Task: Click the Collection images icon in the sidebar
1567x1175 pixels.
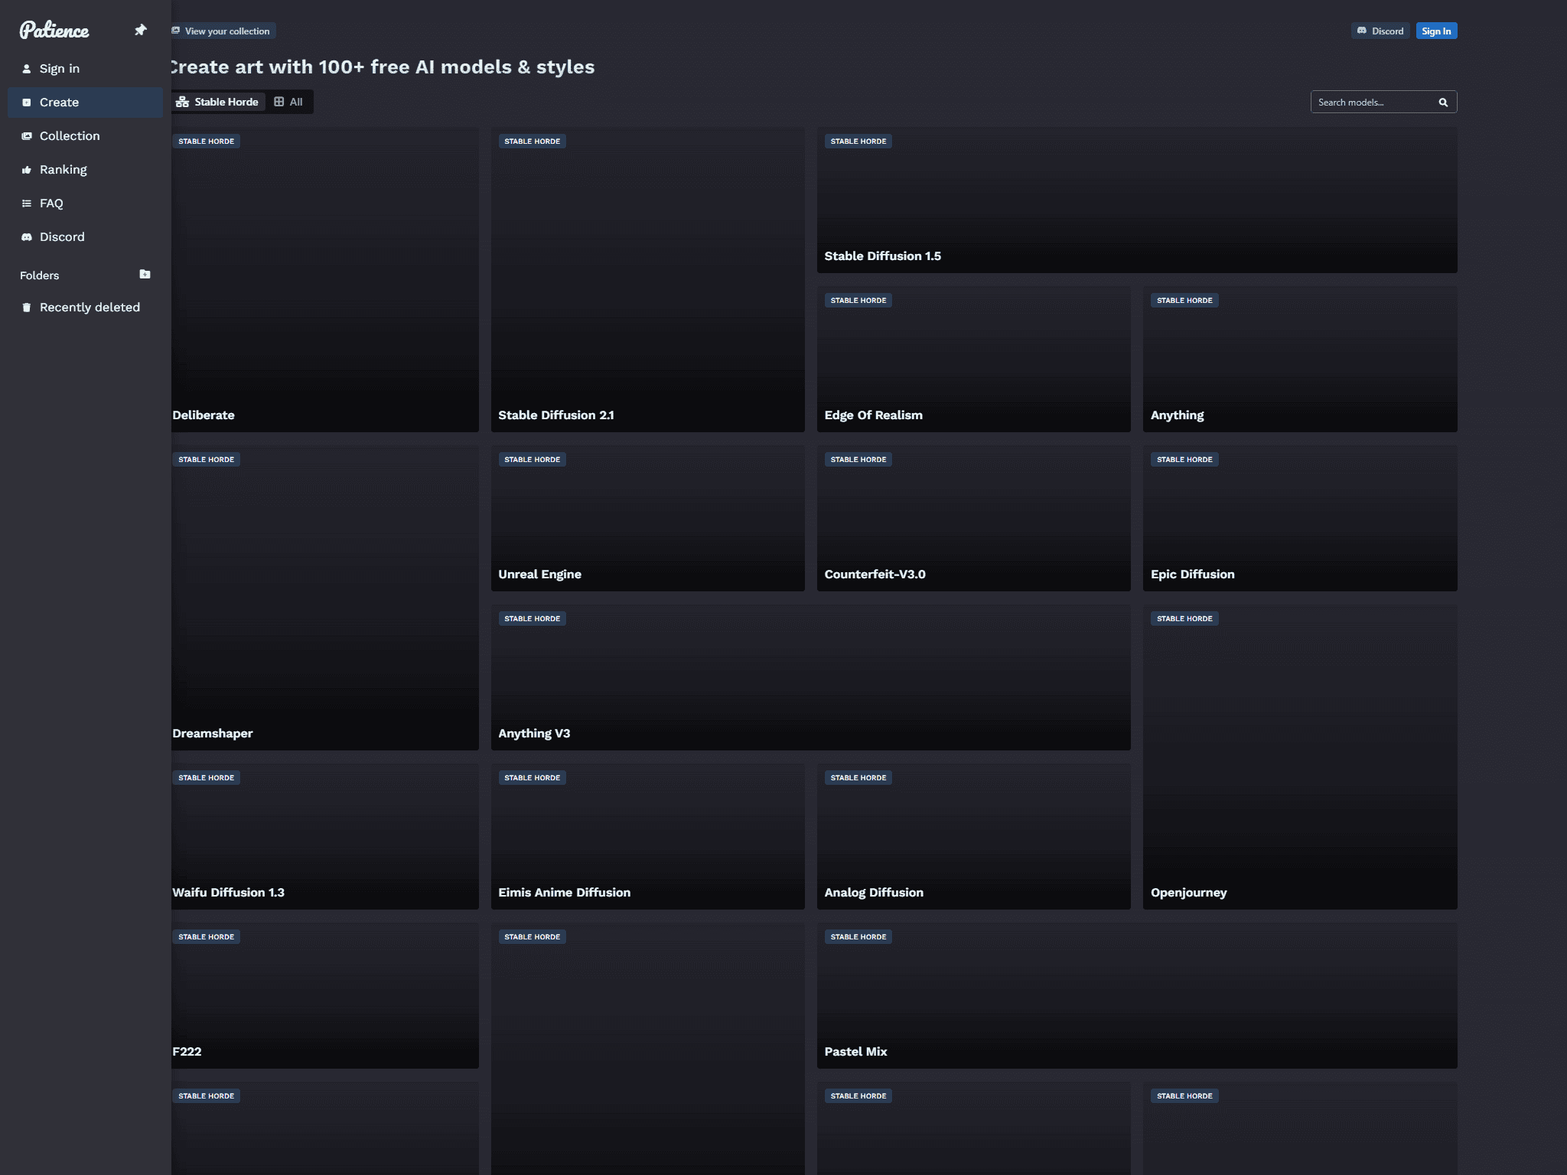Action: 27,136
